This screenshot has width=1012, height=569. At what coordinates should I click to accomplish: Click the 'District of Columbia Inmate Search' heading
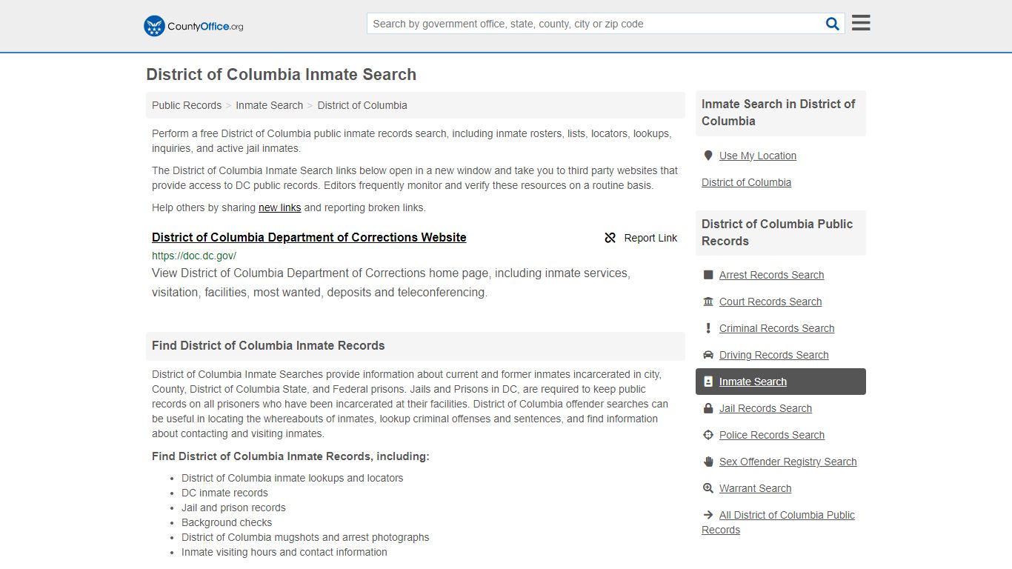click(282, 74)
